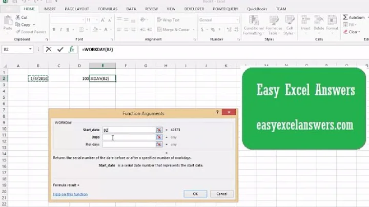Increase indent
Image resolution: width=369 pixels, height=207 pixels.
point(150,29)
